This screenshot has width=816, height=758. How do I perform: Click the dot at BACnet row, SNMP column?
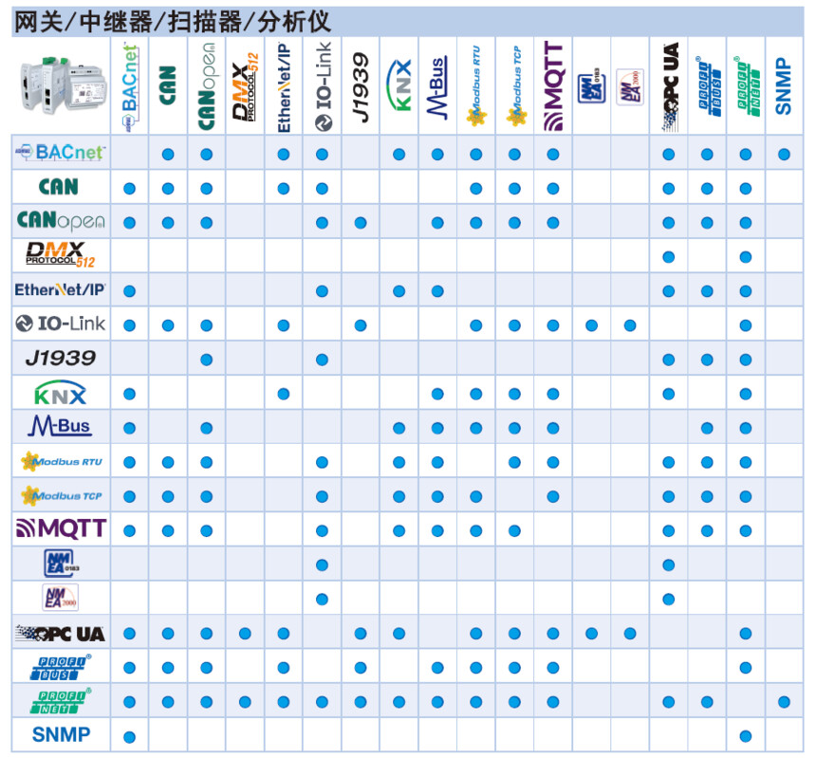[x=784, y=155]
